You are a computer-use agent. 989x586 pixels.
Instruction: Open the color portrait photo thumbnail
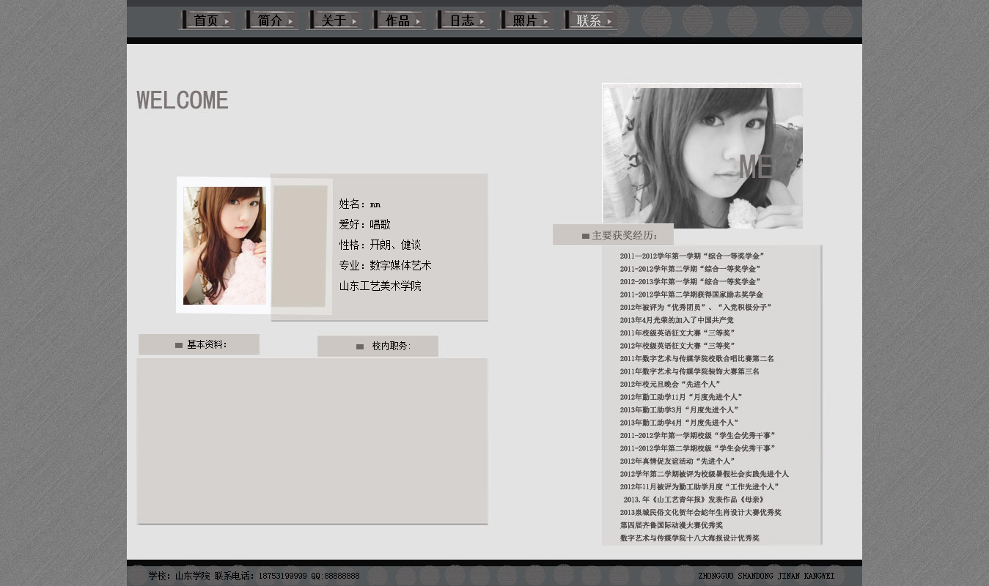click(x=224, y=245)
